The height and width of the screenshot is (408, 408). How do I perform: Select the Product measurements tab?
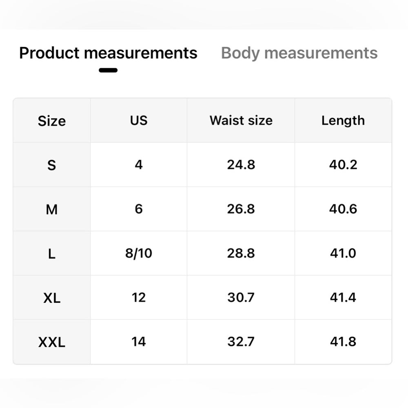109,53
